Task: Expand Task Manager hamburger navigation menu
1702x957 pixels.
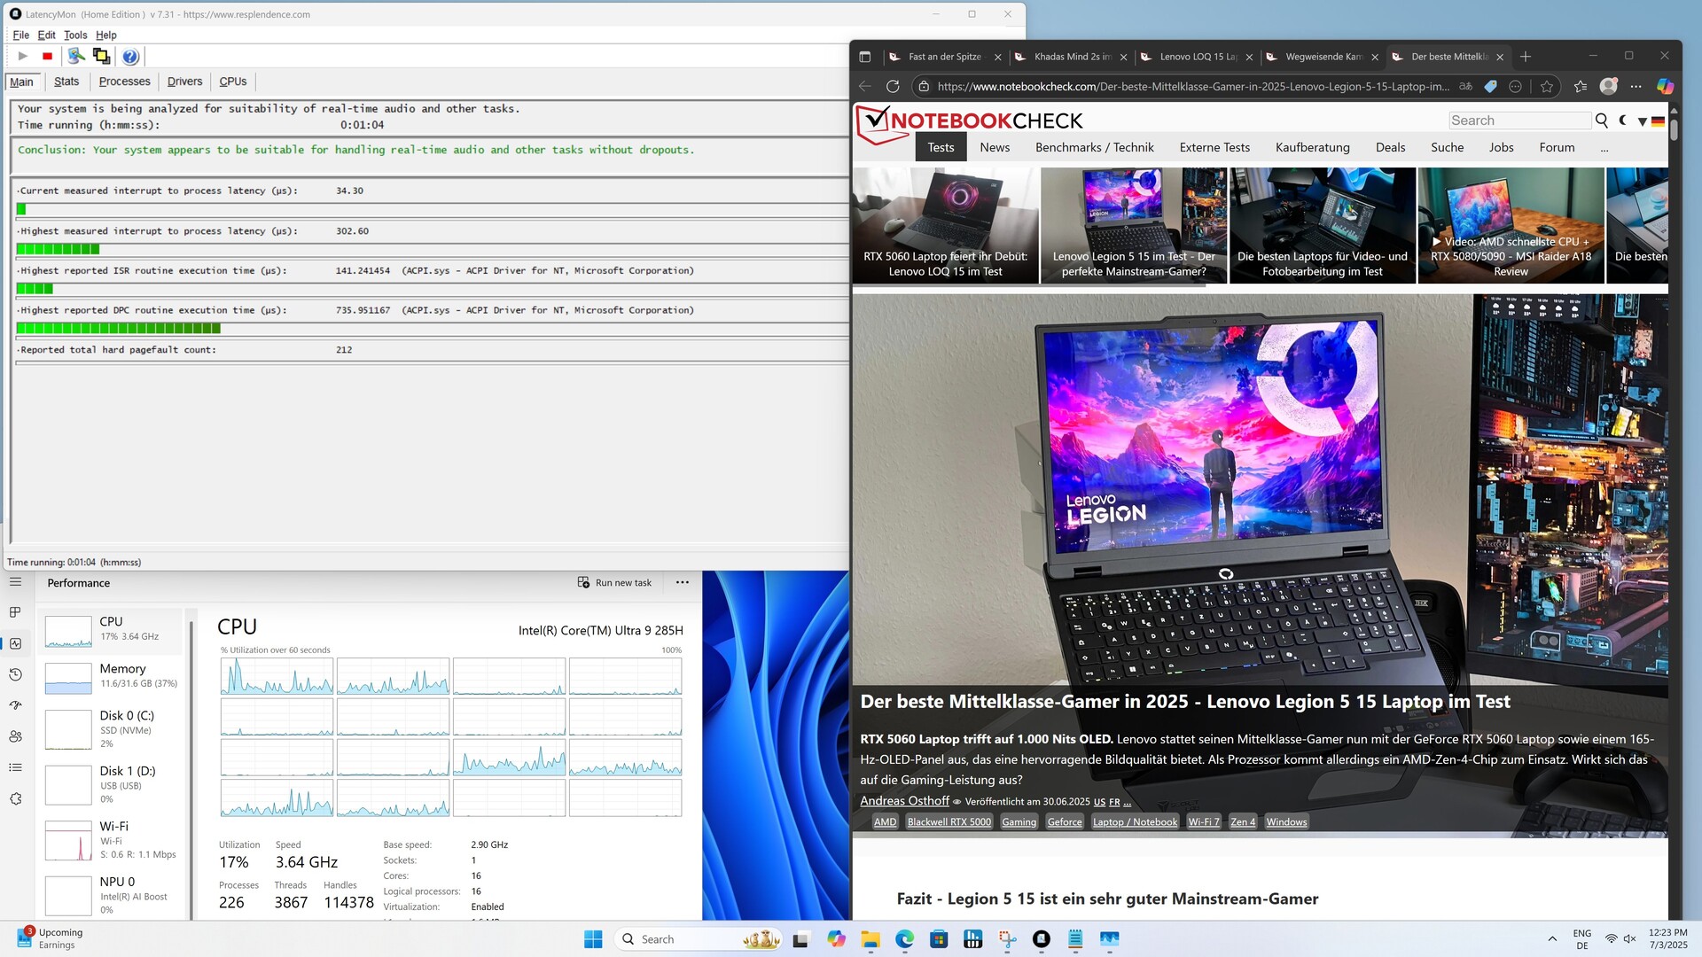Action: point(15,582)
